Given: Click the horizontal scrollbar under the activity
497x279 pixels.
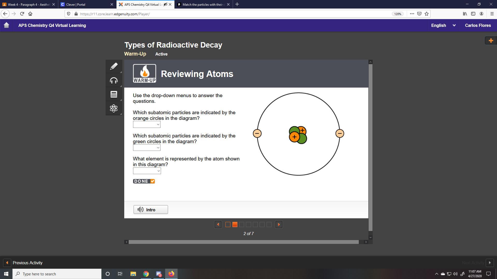Looking at the screenshot, I should [x=243, y=242].
